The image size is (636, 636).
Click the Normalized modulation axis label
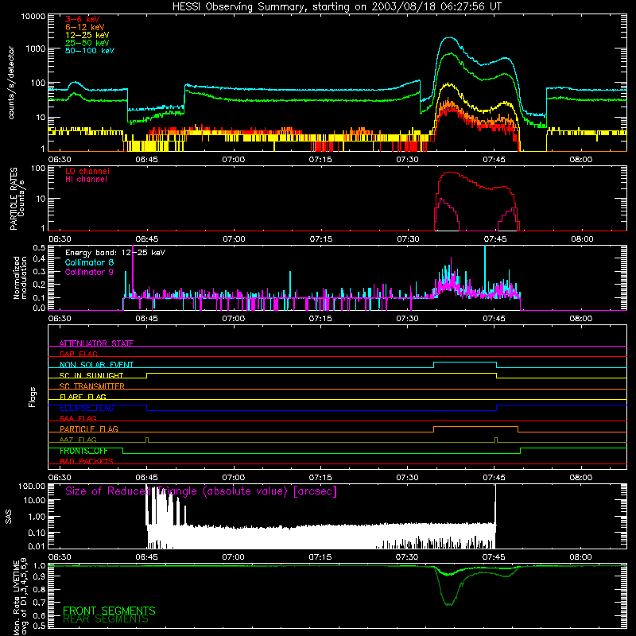tap(20, 277)
